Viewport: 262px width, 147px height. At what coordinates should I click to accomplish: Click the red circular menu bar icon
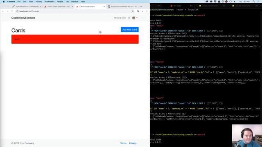(x=226, y=2)
